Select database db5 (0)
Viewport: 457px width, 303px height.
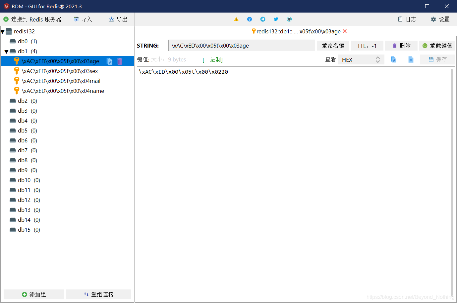pos(28,131)
